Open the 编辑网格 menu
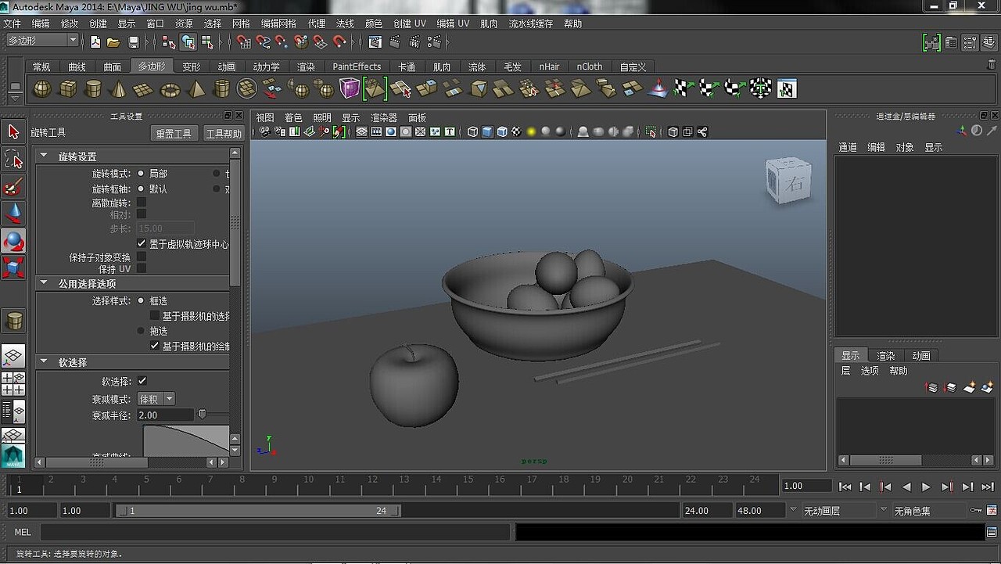This screenshot has width=1001, height=564. pos(279,24)
